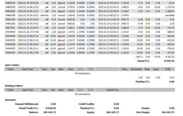Click profit value -868.00
The image size is (183, 116).
[x=170, y=32]
